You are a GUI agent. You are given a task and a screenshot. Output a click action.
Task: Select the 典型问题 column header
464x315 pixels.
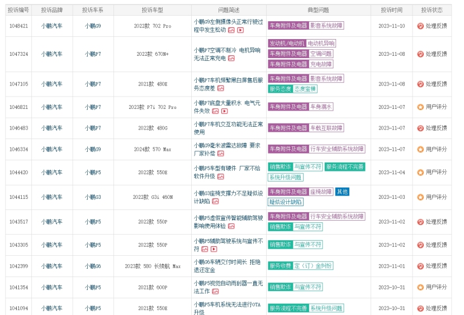319,10
